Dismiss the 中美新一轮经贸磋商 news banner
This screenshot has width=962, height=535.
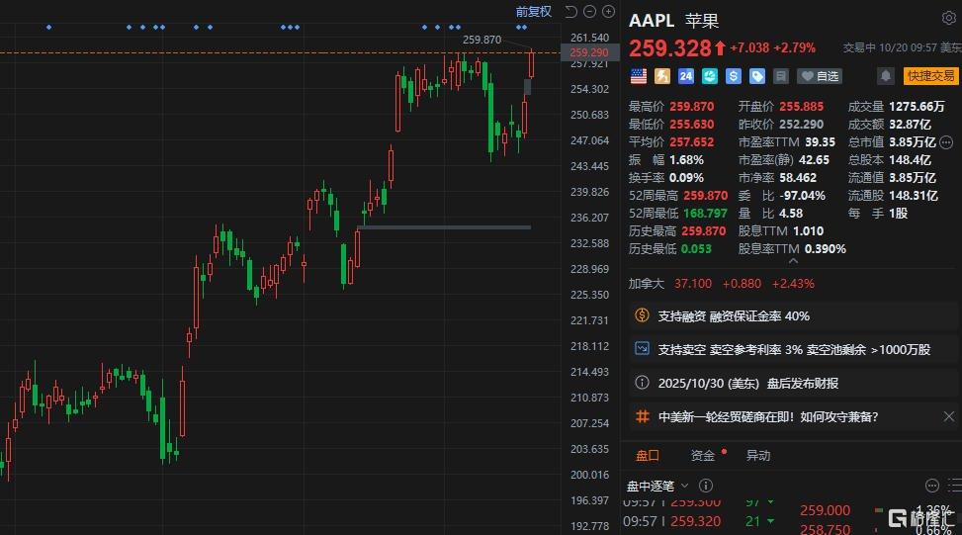948,417
